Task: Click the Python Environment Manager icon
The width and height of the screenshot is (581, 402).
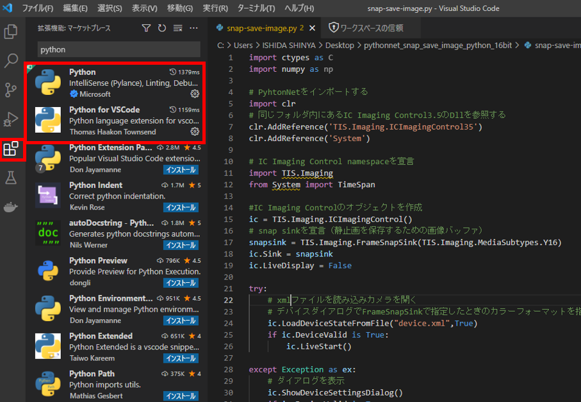Action: coord(48,308)
